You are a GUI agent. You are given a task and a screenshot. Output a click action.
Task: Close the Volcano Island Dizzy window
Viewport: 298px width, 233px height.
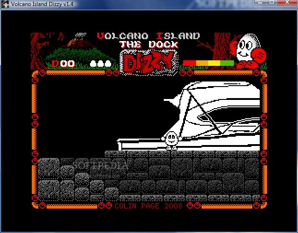pyautogui.click(x=287, y=2)
